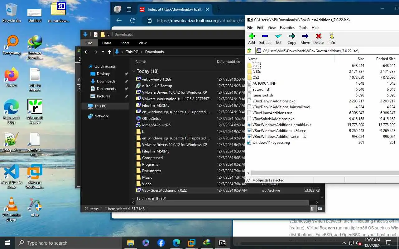Show hidden system tray icons
This screenshot has height=249, width=399.
point(344,243)
